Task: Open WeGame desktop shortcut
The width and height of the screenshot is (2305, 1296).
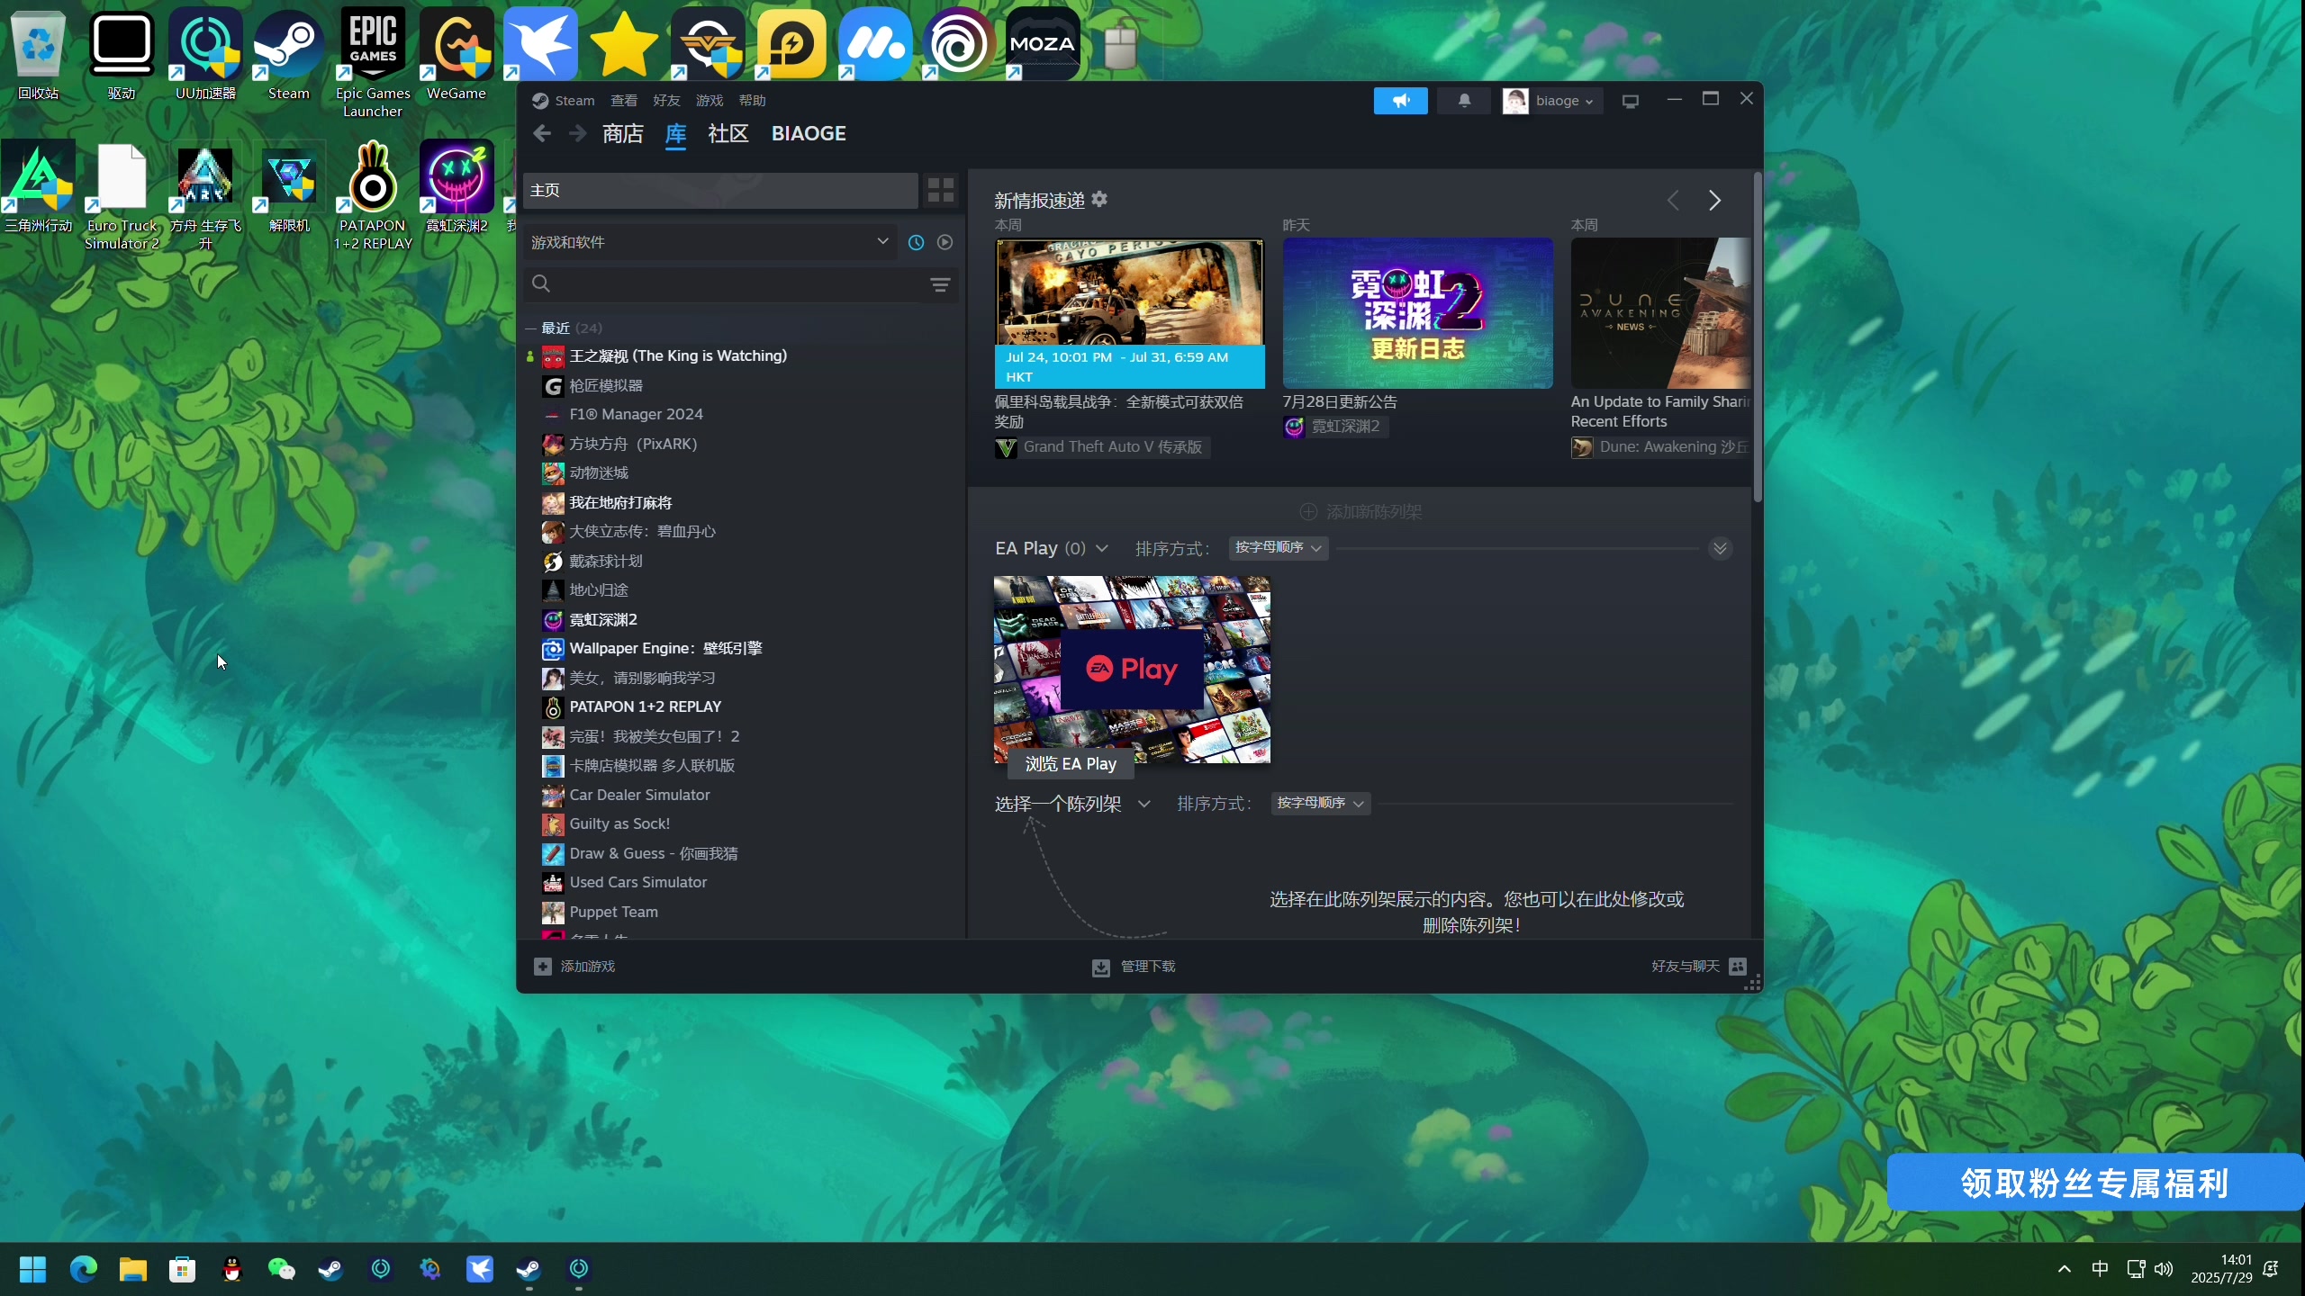Action: point(456,56)
